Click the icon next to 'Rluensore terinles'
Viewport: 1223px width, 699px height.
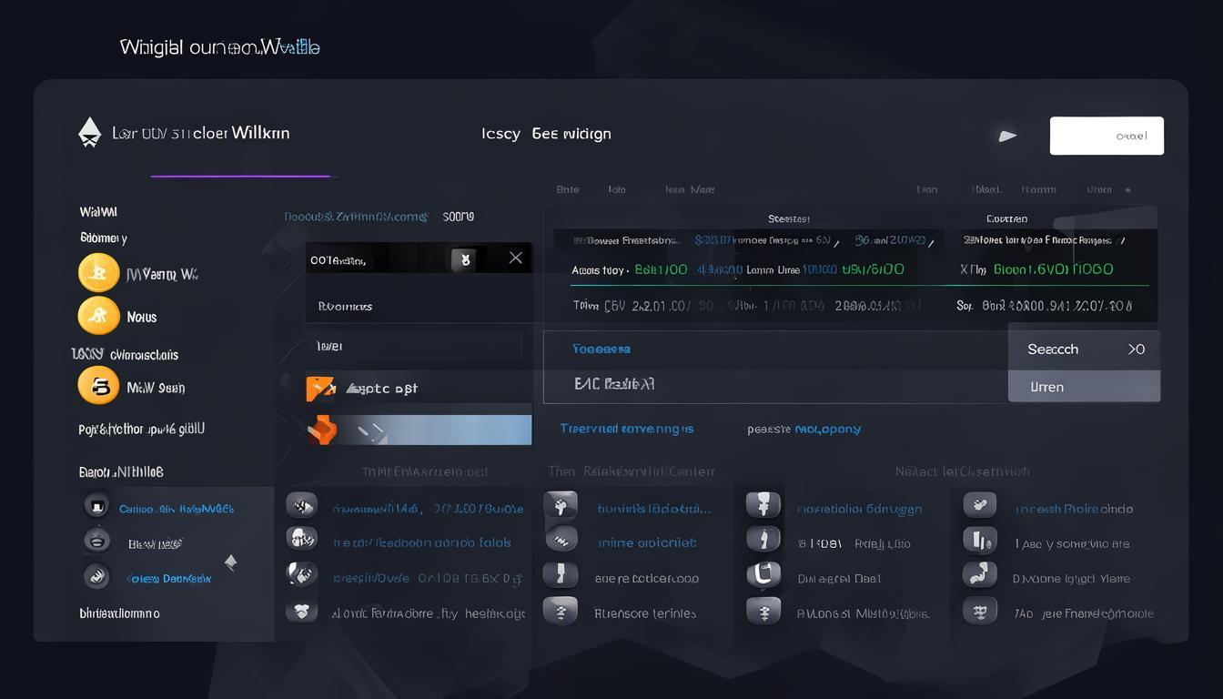pyautogui.click(x=561, y=612)
